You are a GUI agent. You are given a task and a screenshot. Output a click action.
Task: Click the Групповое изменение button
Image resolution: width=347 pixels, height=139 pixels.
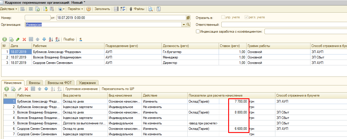(x=82, y=89)
